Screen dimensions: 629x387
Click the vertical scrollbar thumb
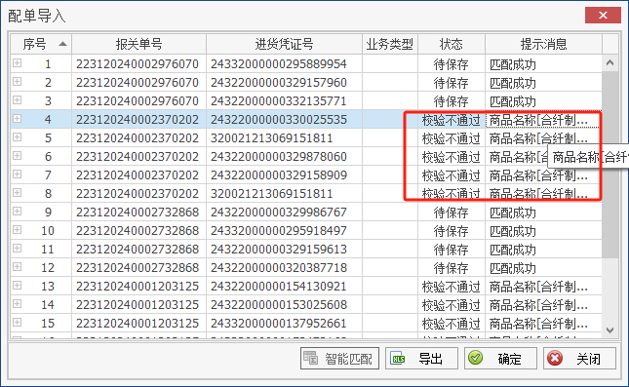point(609,165)
